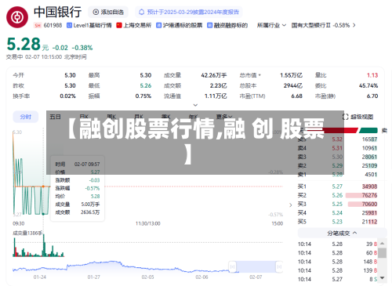Click the 总股本 value 2944亿

click(293, 85)
